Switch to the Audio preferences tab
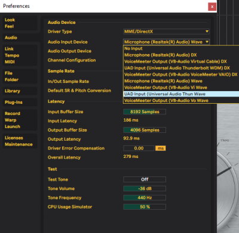 (x=20, y=38)
